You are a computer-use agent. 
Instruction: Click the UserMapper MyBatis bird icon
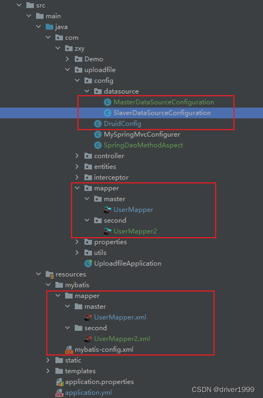(x=108, y=209)
